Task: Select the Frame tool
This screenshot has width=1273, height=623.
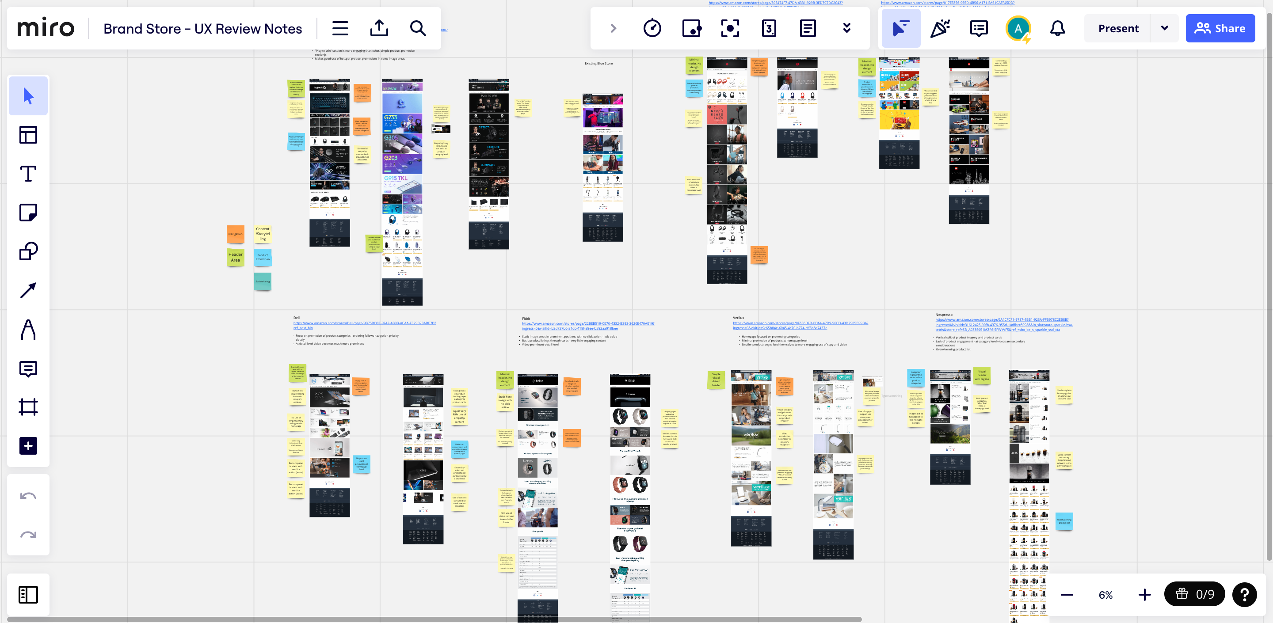Action: (28, 407)
